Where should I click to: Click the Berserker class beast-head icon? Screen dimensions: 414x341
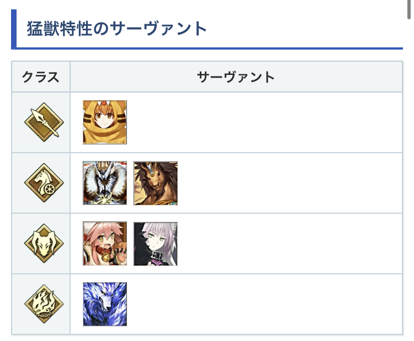point(41,243)
